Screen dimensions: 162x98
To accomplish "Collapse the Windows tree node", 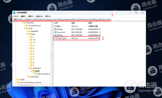I will pos(22,23).
